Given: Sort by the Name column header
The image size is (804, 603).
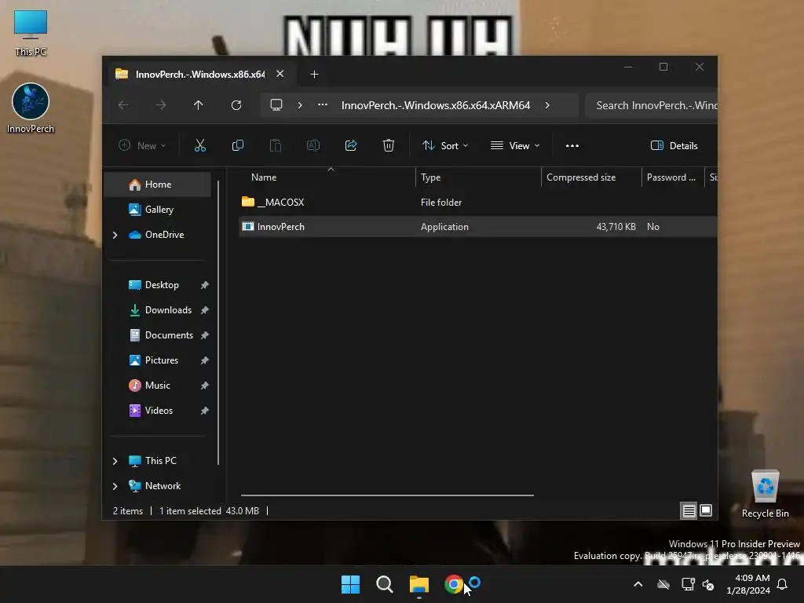Looking at the screenshot, I should click(327, 177).
